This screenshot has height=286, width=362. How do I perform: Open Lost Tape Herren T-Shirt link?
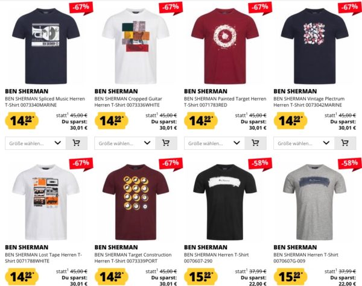coord(43,258)
